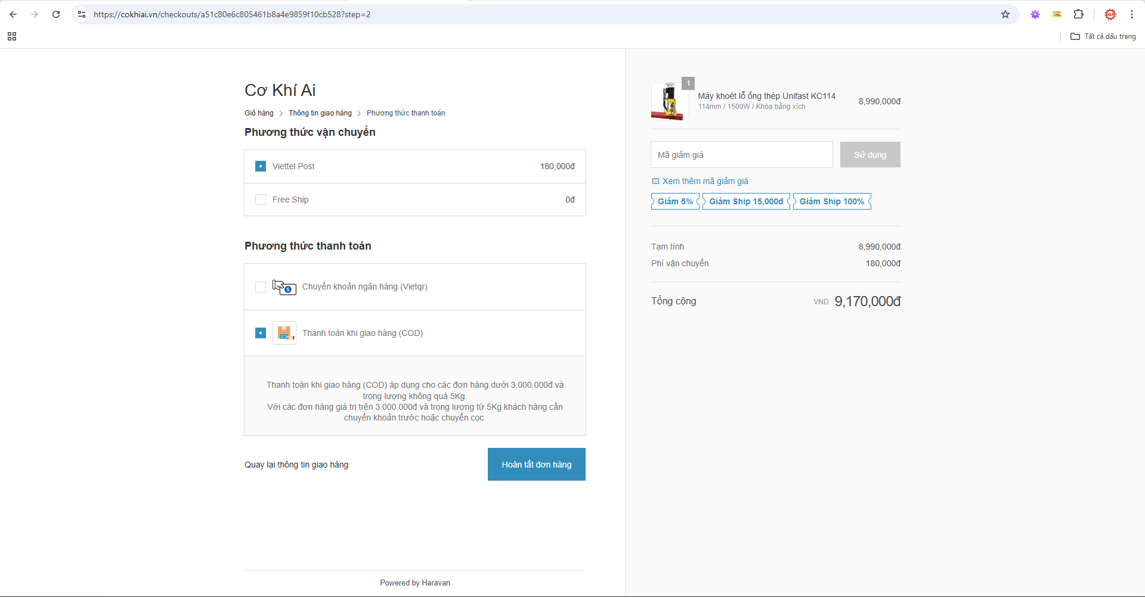1145x598 pixels.
Task: Choose Chuyển khoản ngân hàng payment option
Action: pos(261,287)
